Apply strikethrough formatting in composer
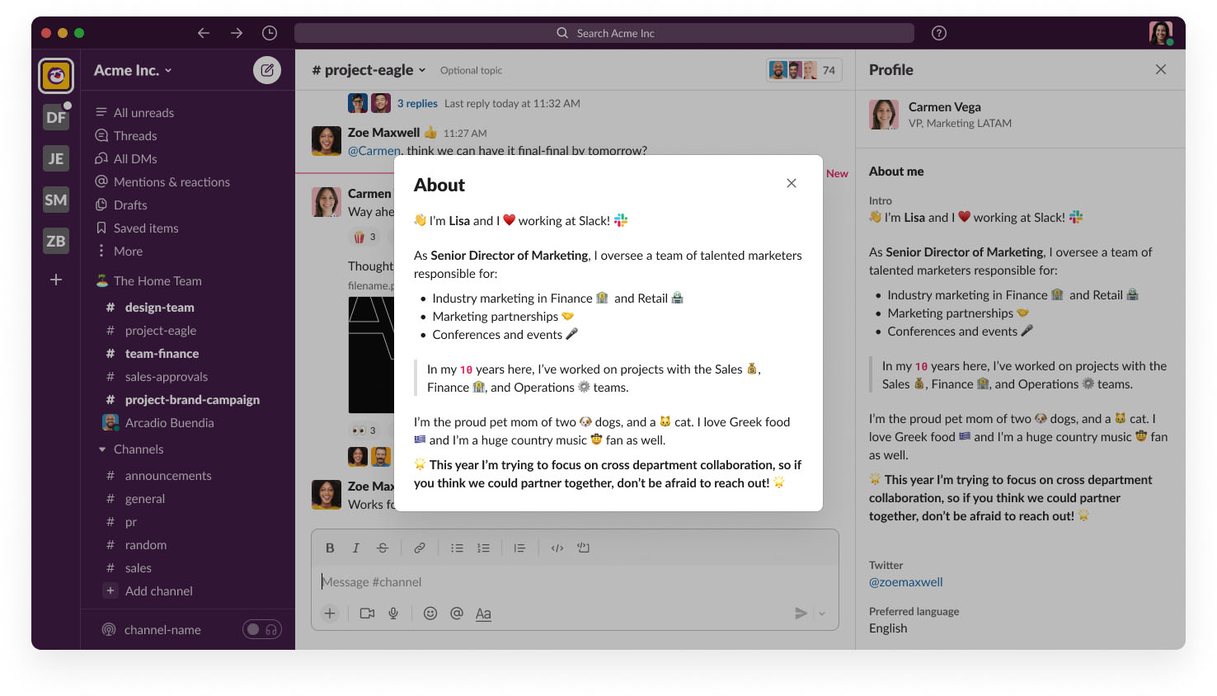Screen dimensions: 1217x696 tap(383, 548)
